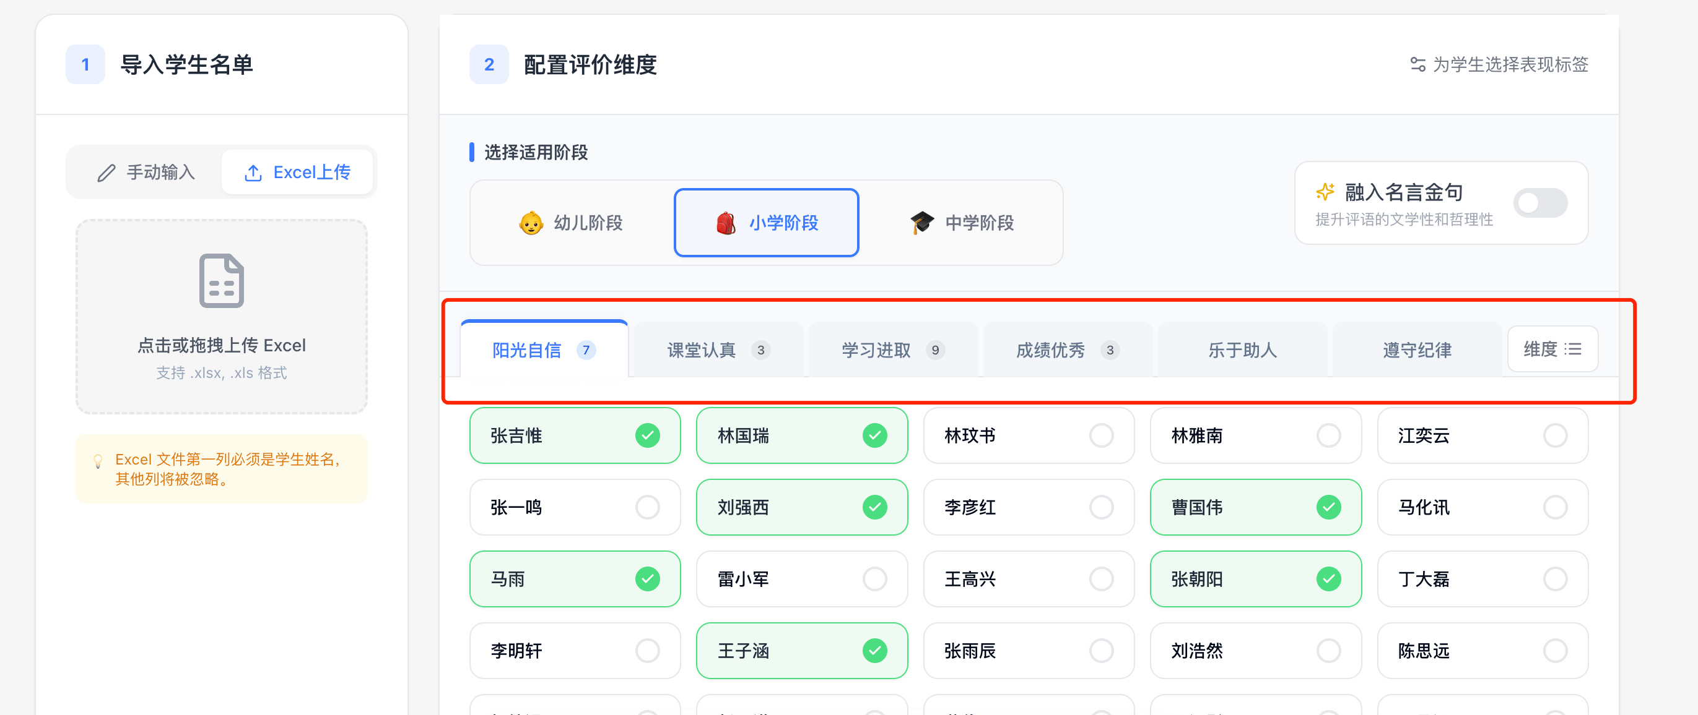Select the baby emoji for 幼儿阶段 stage
This screenshot has width=1698, height=715.
[x=531, y=223]
